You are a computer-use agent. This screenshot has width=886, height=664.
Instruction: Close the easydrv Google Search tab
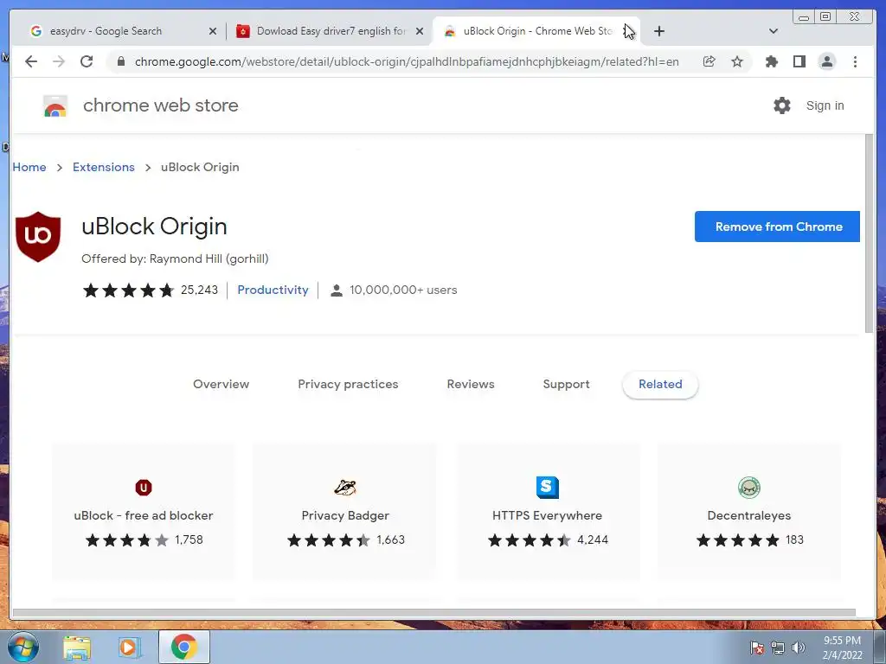[213, 31]
